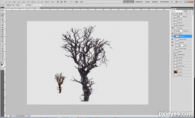Show the all house group visibility

[172, 57]
